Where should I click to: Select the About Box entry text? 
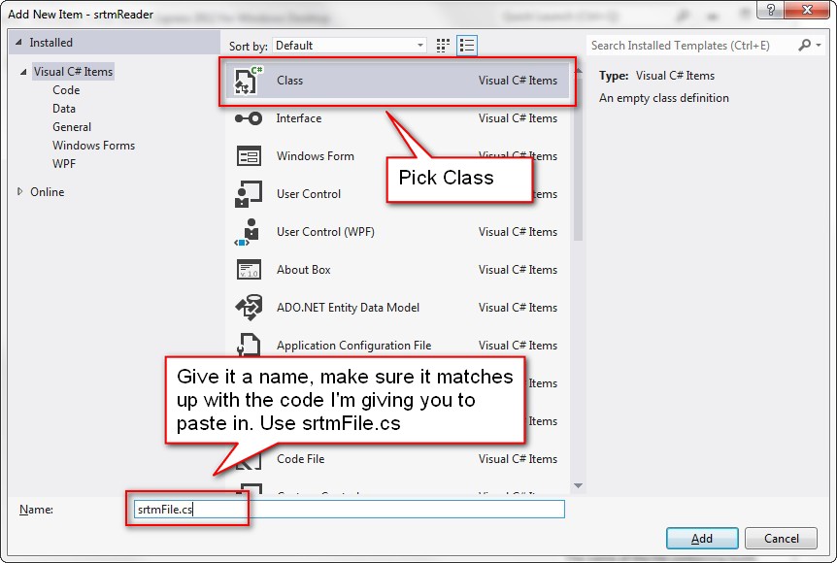pyautogui.click(x=303, y=270)
